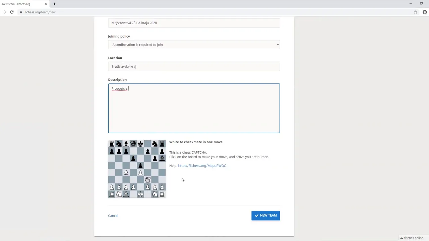The width and height of the screenshot is (429, 241).
Task: Click the black pawn on f7 beside the black king
Action: (x=147, y=151)
